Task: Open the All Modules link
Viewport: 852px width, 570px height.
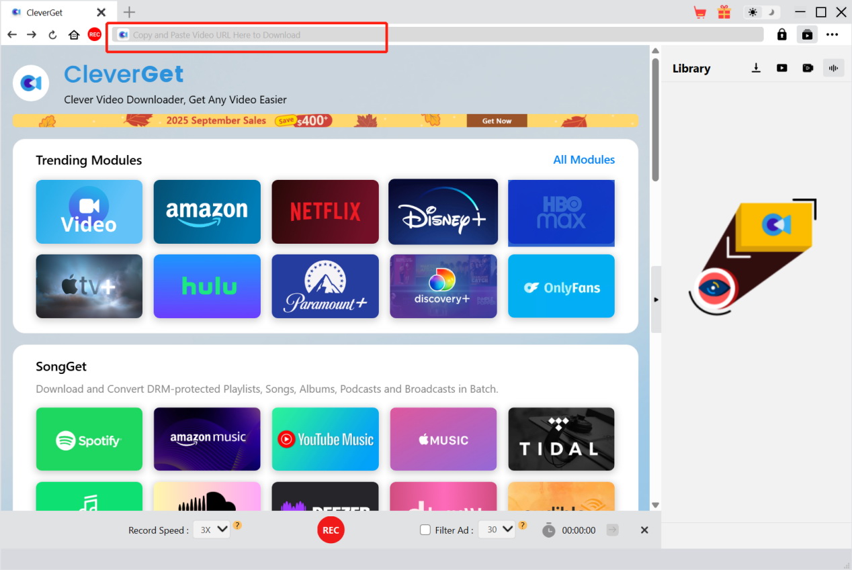Action: tap(584, 160)
